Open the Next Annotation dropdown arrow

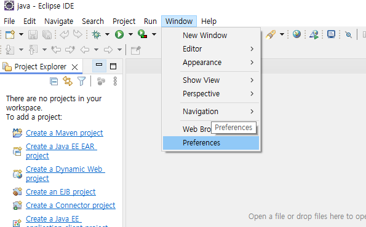(x=21, y=50)
